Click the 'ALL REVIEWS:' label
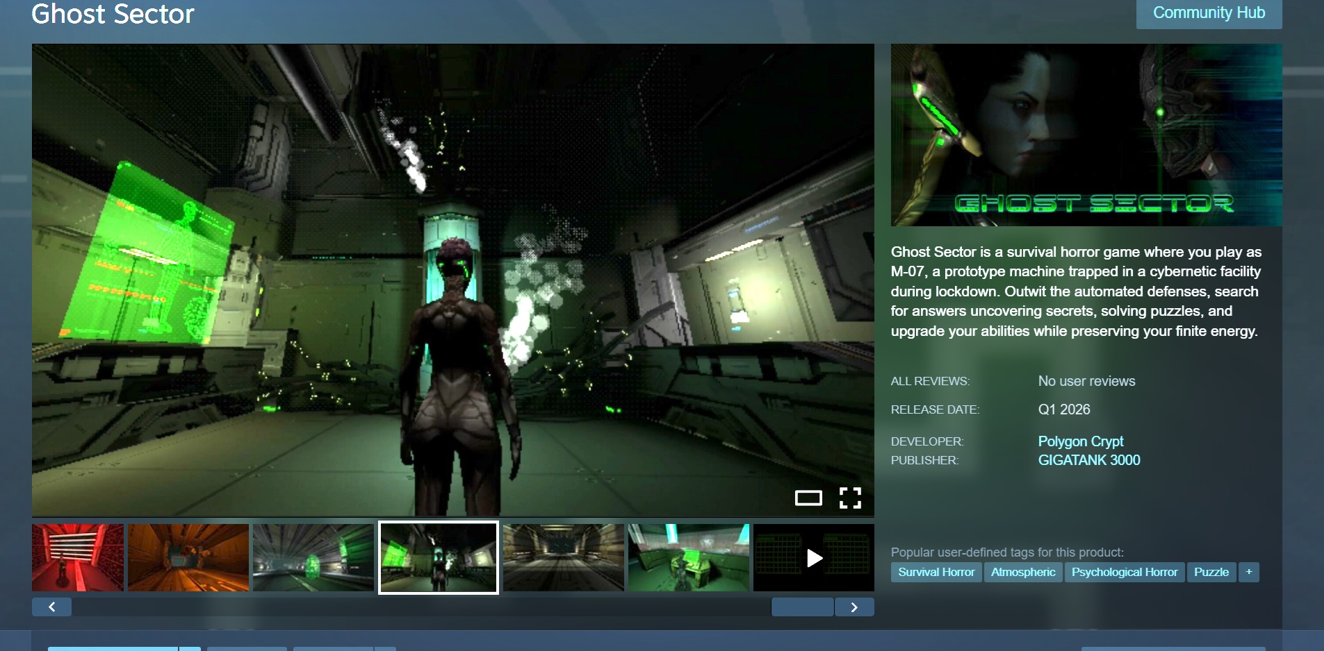This screenshot has width=1324, height=651. point(931,381)
